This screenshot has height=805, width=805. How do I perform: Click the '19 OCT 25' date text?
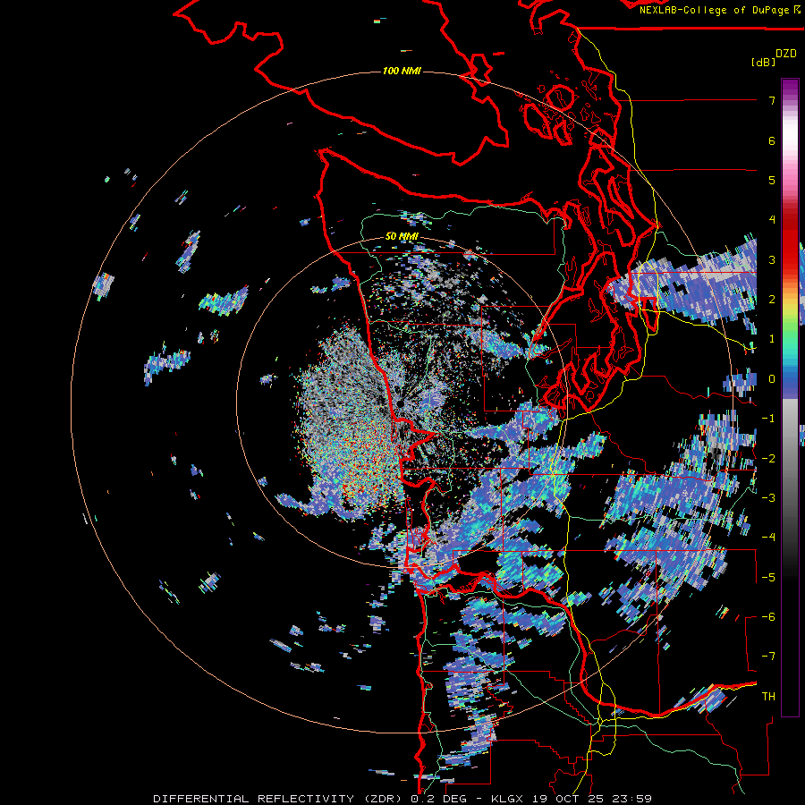(568, 799)
